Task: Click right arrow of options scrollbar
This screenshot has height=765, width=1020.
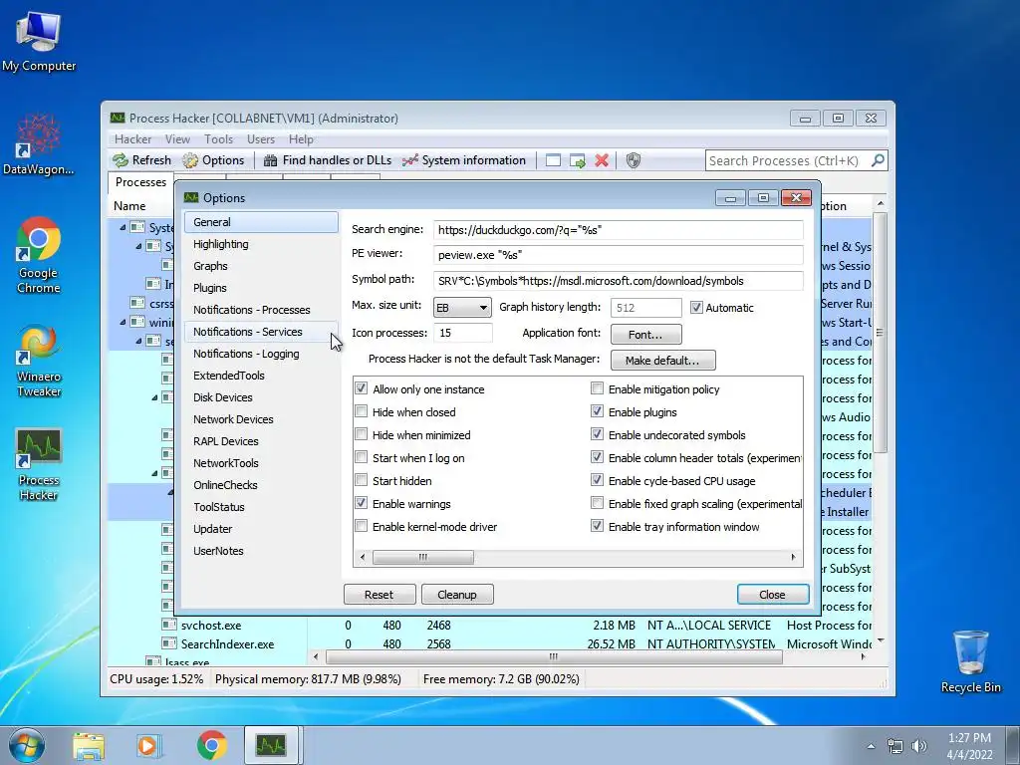Action: 794,557
